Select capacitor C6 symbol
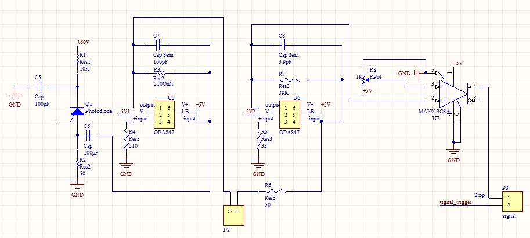Screen dimensions: 530x238 [x=89, y=136]
